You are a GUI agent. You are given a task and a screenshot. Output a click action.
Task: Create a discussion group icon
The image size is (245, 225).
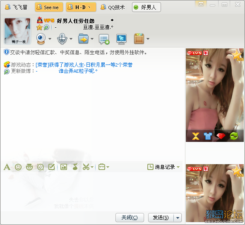(104, 39)
